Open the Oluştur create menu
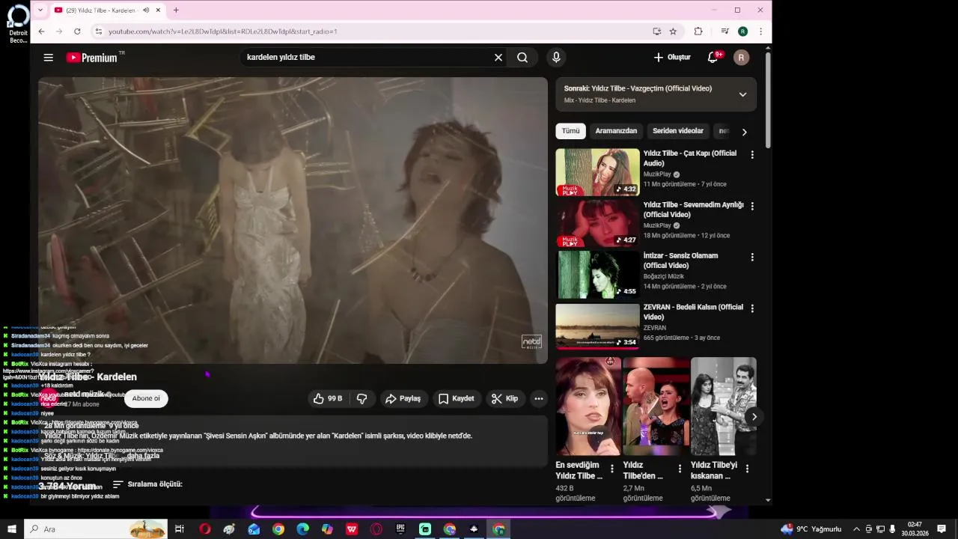This screenshot has width=958, height=539. tap(672, 58)
